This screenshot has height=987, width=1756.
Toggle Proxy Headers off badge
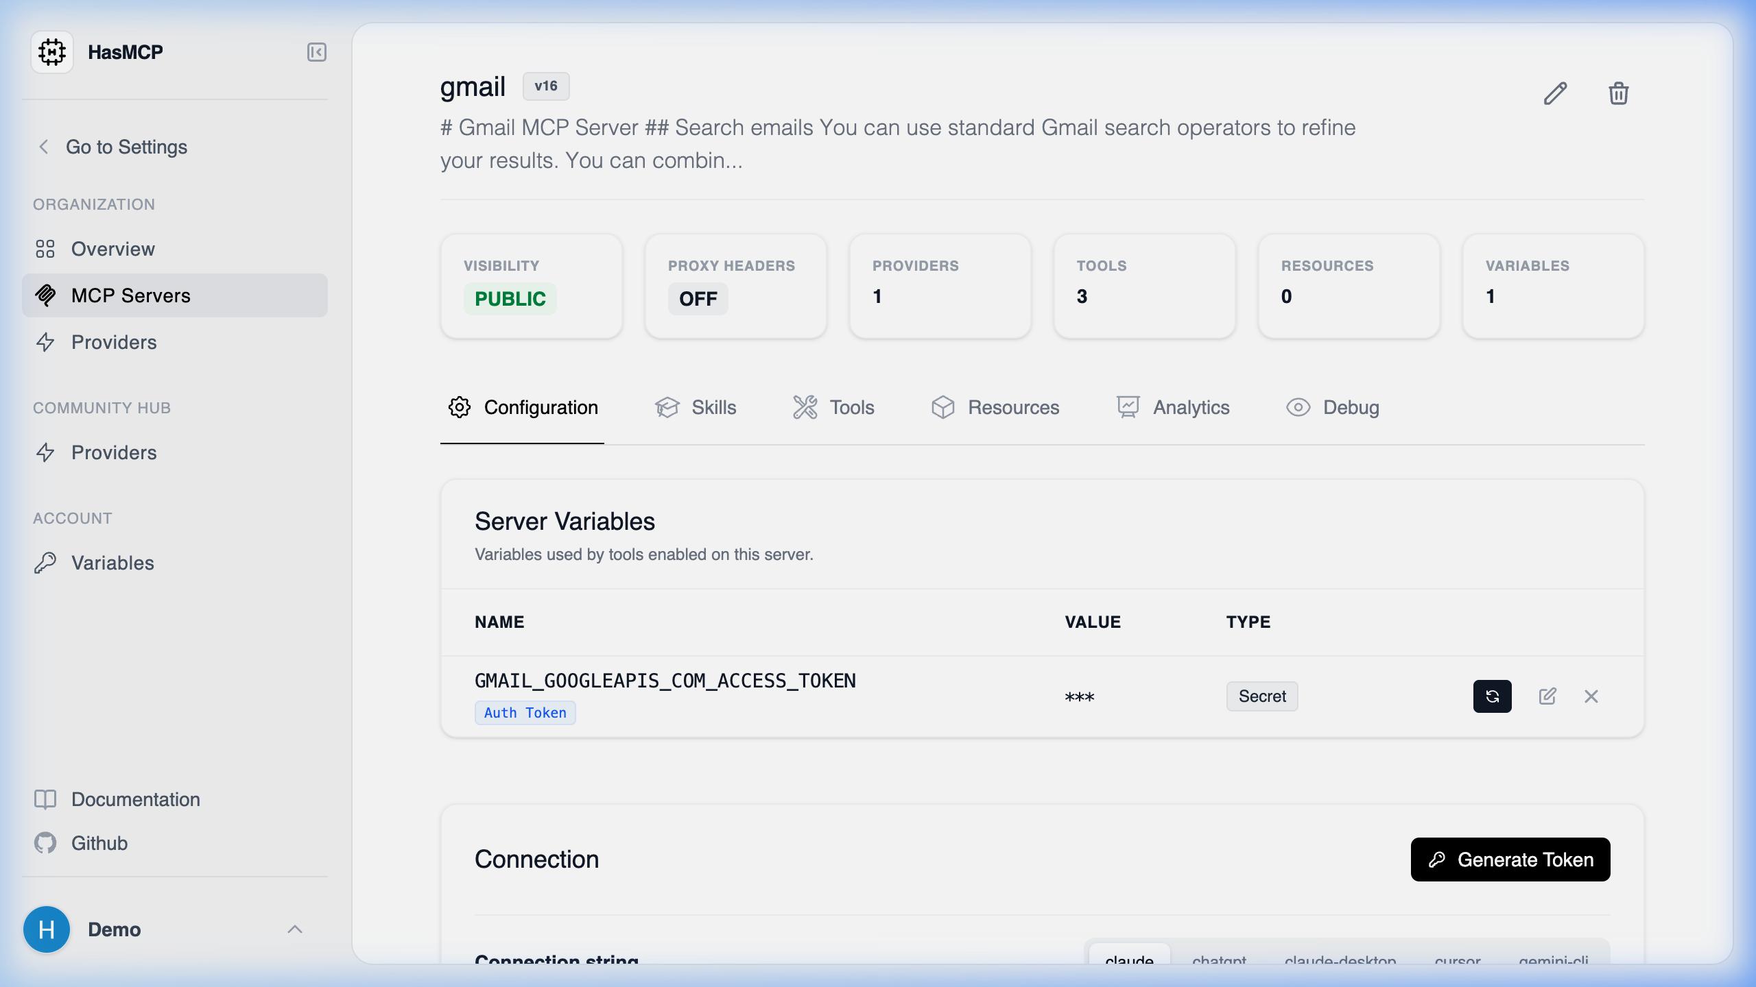coord(697,298)
